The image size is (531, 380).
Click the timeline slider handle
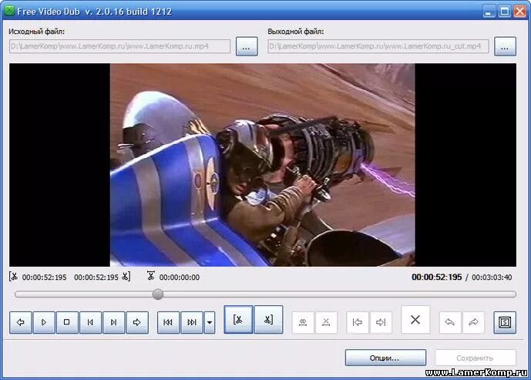[x=157, y=294]
